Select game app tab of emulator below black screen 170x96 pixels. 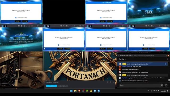click(x=48, y=26)
